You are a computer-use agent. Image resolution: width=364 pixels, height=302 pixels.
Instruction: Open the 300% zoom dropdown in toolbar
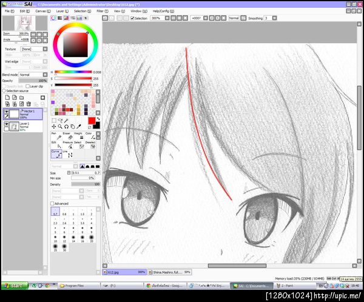coord(167,18)
